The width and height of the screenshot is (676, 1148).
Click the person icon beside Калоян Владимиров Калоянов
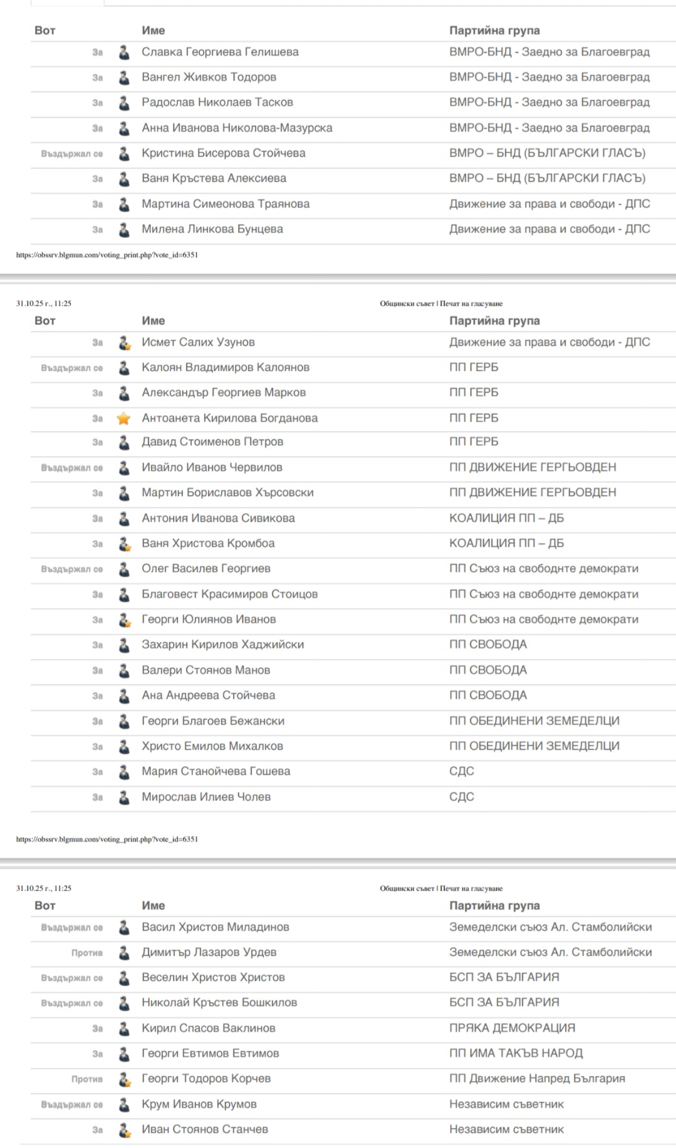pyautogui.click(x=124, y=368)
